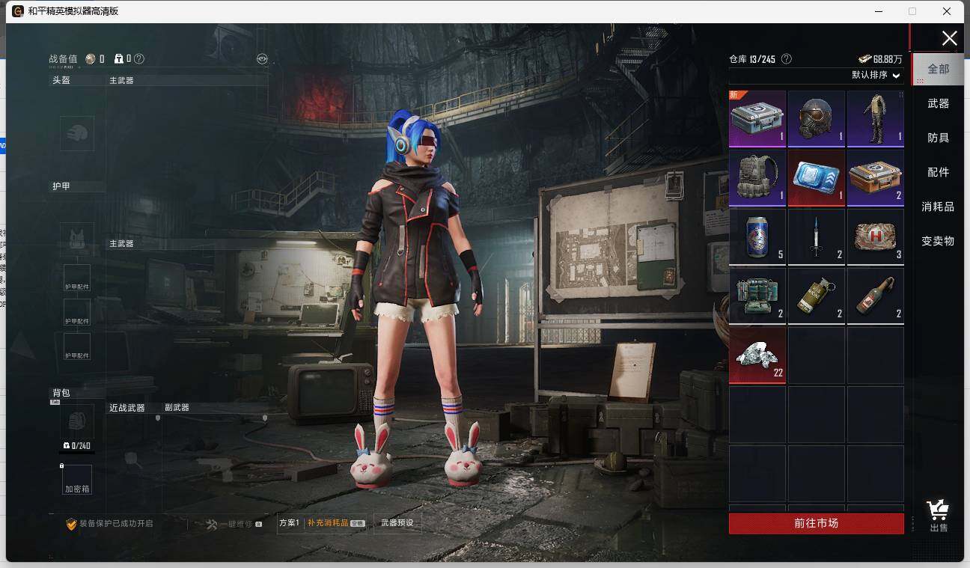
Task: Click the 副武器 secondary weapon slot label
Action: [x=177, y=408]
